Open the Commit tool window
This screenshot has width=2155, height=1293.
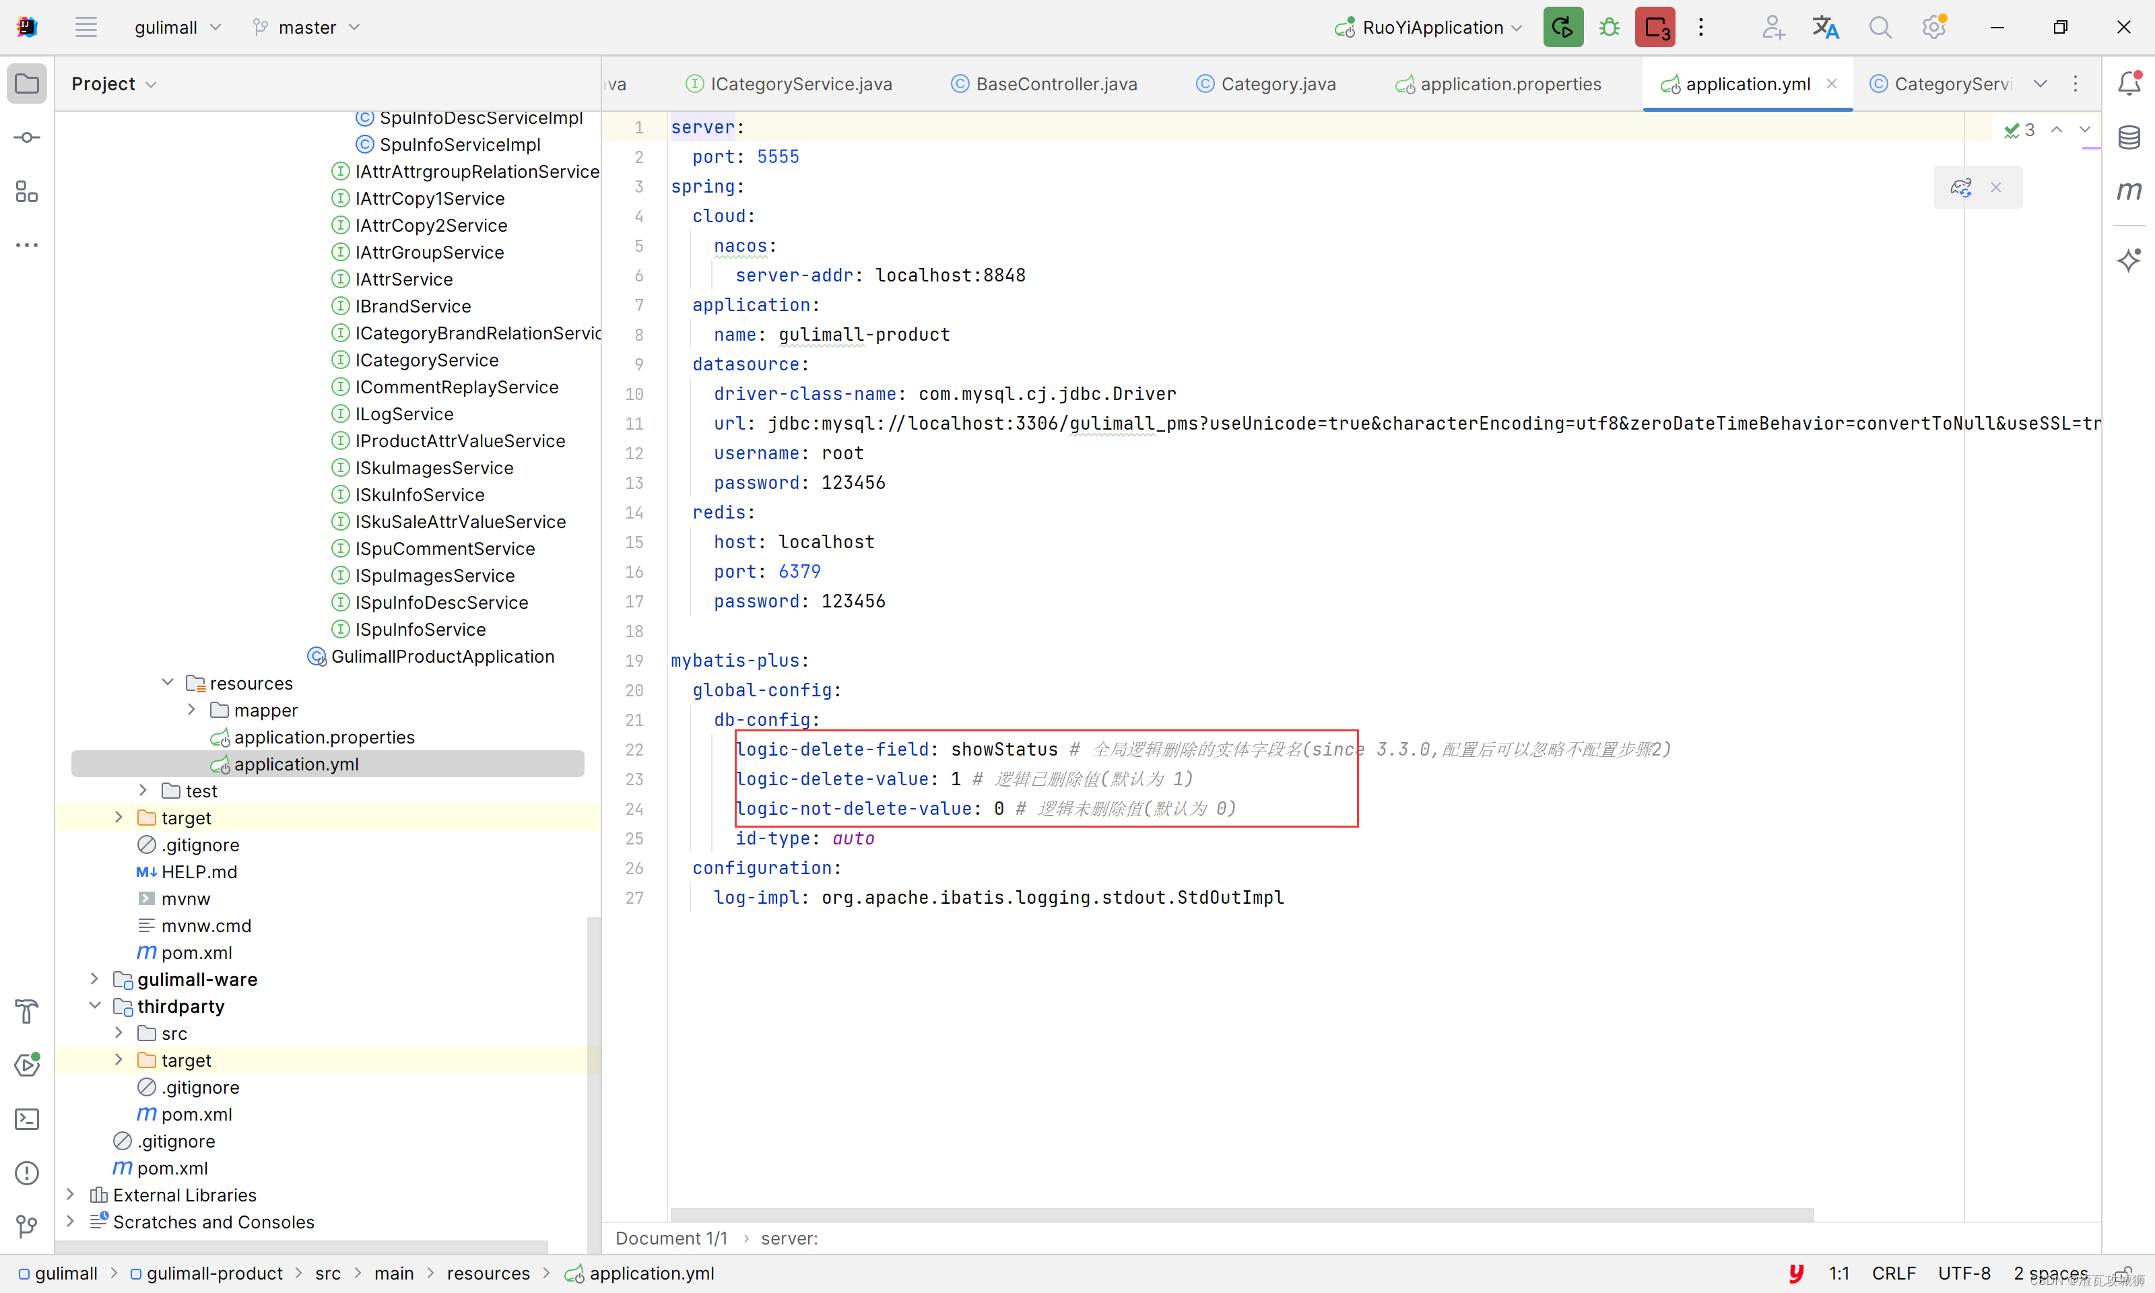[27, 137]
